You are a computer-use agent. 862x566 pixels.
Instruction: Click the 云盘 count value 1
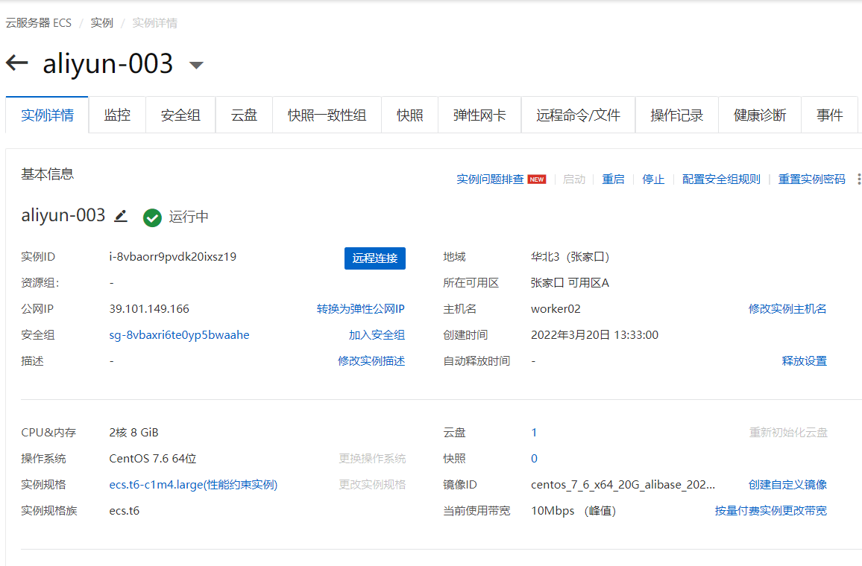(534, 433)
